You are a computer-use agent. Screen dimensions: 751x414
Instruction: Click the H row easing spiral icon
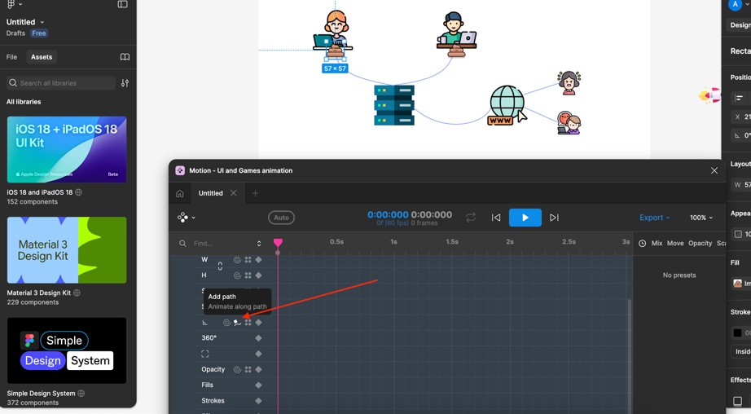coord(237,275)
